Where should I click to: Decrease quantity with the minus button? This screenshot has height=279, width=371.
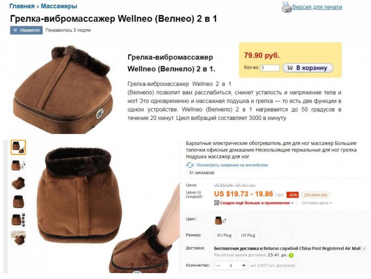[x=219, y=265]
